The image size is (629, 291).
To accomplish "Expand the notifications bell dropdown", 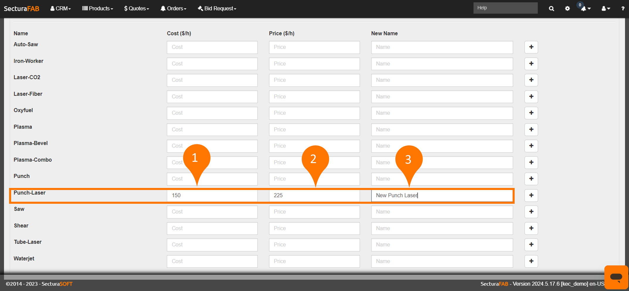I will click(586, 8).
